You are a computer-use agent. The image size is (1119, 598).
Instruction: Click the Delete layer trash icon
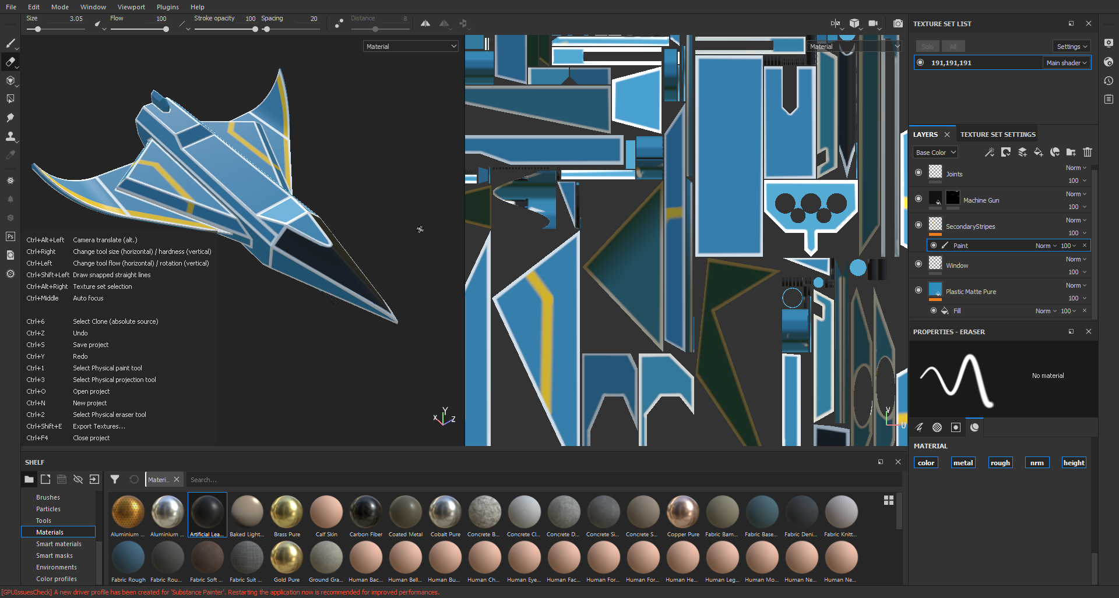pos(1088,152)
